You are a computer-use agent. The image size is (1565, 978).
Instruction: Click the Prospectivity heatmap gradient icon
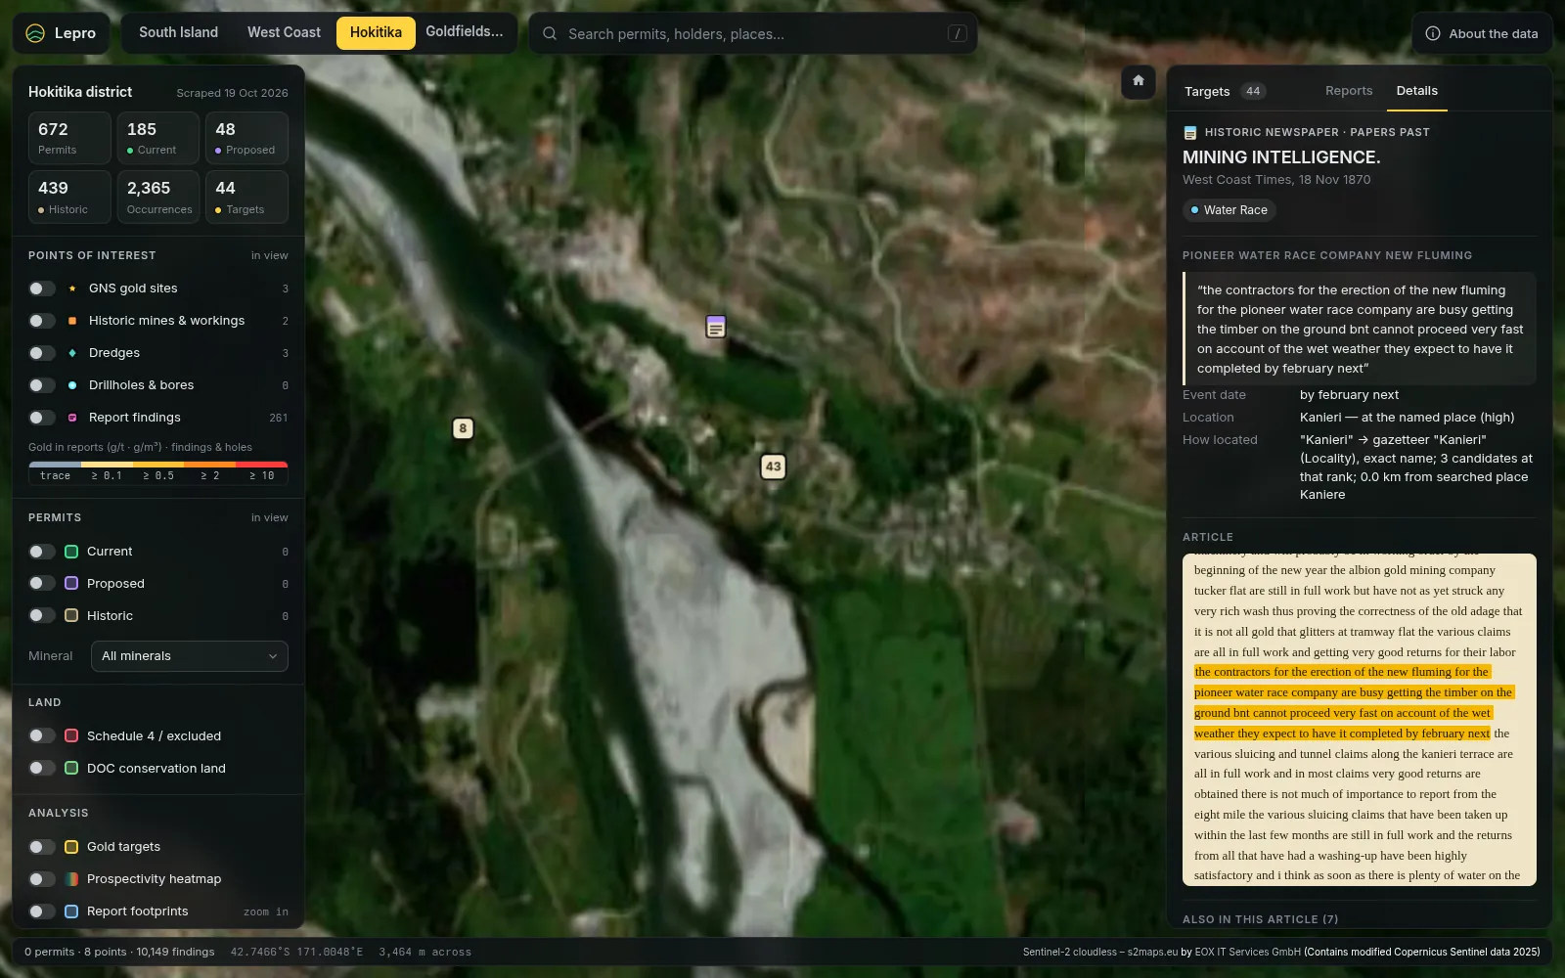(71, 879)
